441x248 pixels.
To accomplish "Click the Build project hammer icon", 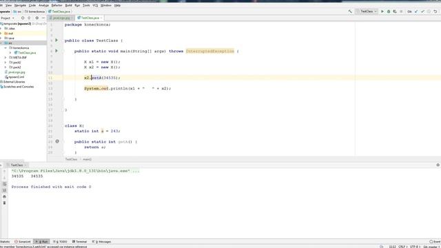I will pos(350,12).
